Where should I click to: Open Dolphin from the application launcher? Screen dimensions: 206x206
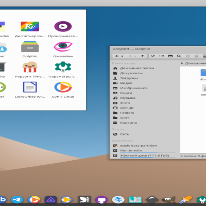pos(30,49)
